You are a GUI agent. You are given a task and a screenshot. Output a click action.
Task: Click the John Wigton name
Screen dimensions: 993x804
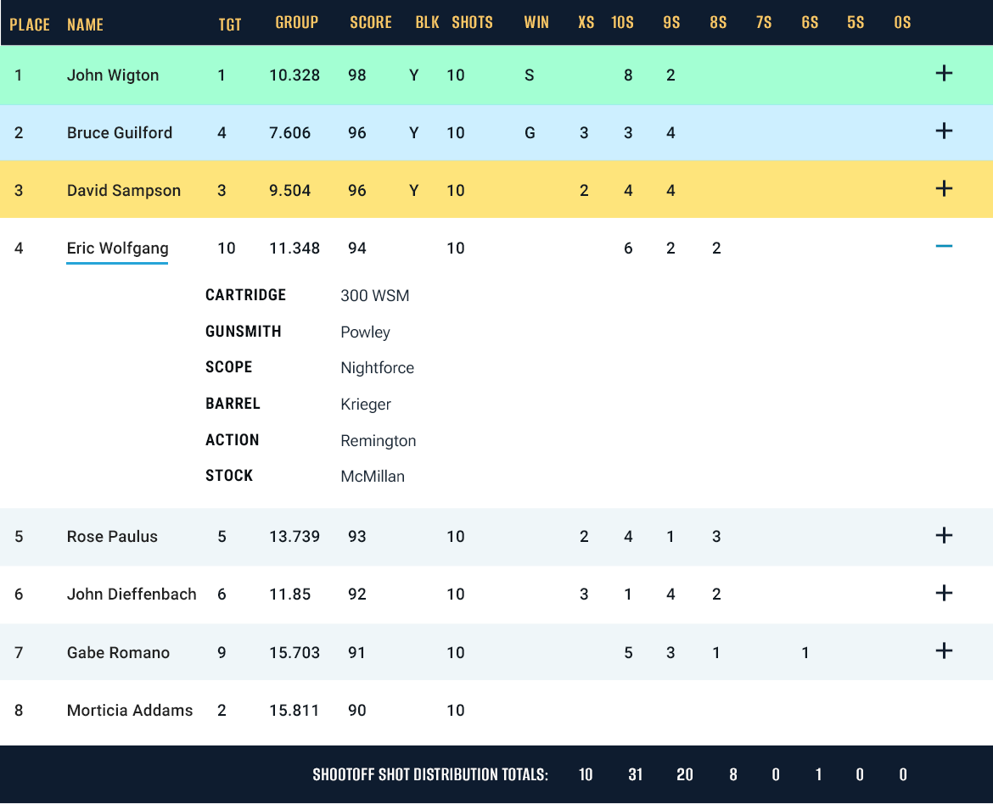113,75
